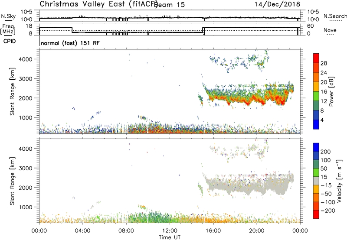Click the '60' right-axis value of frequency panel
Screen dimensions: 347x240
(x=311, y=26)
